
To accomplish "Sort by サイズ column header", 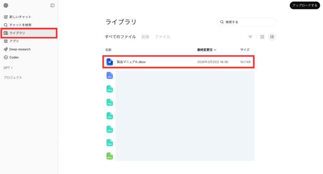I will tap(245, 50).
